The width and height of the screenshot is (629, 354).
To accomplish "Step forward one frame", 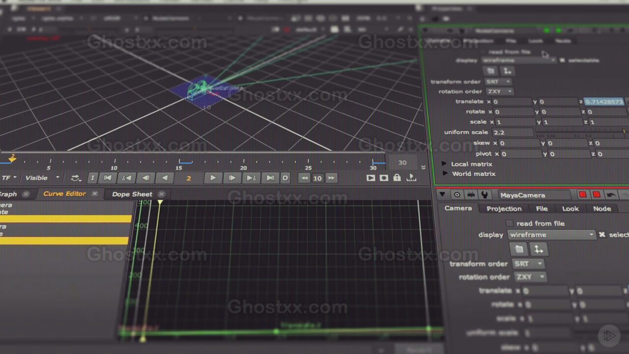I will coord(232,178).
